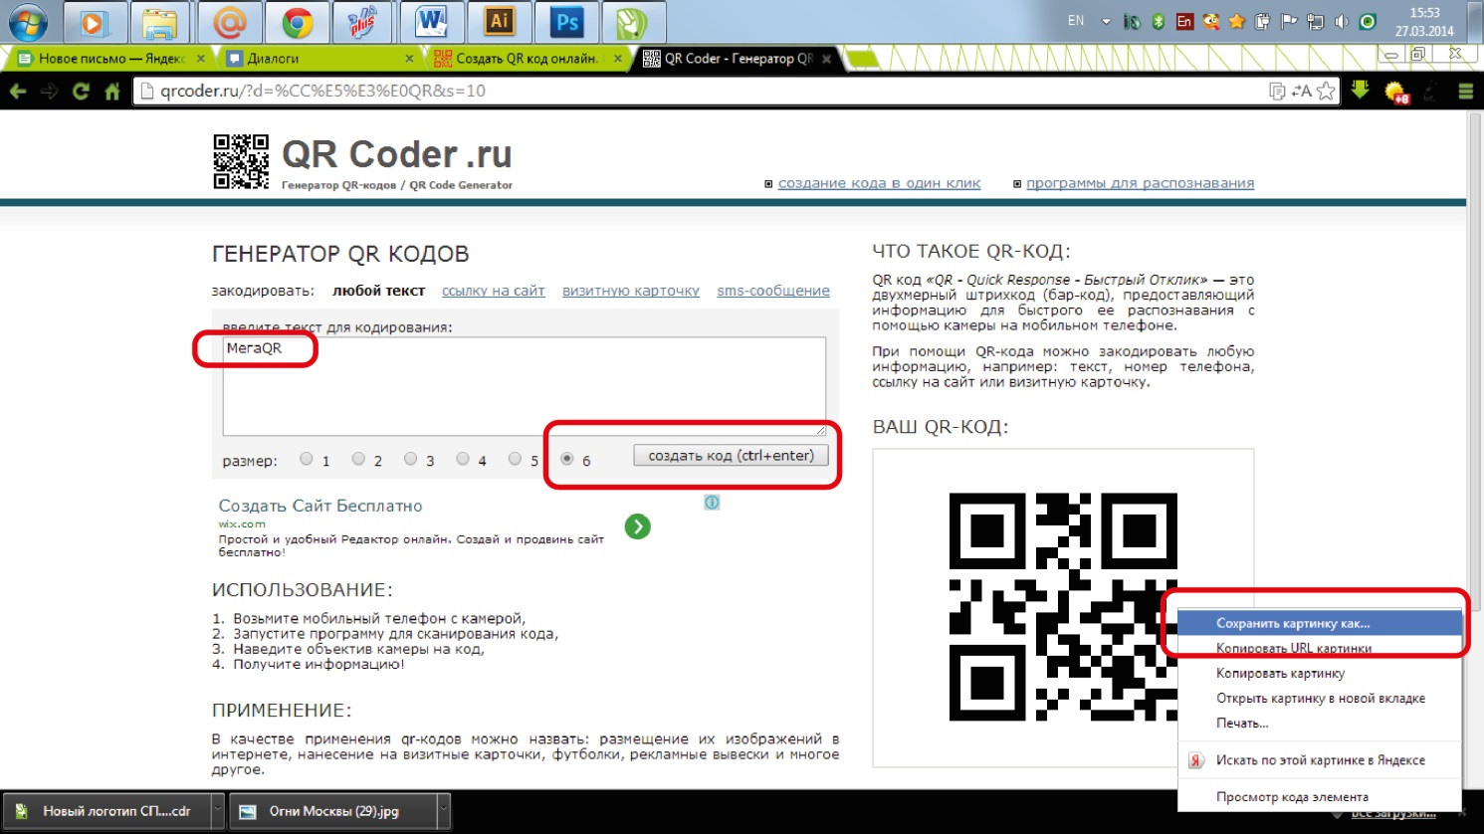Click создать код (ctrl+enter) button

click(x=732, y=456)
